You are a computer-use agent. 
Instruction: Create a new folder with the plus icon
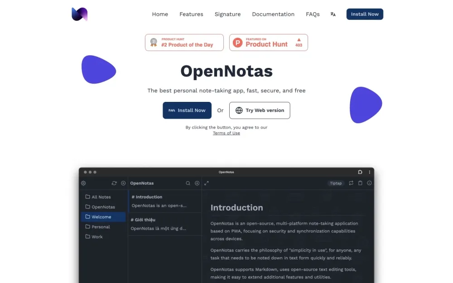(123, 183)
